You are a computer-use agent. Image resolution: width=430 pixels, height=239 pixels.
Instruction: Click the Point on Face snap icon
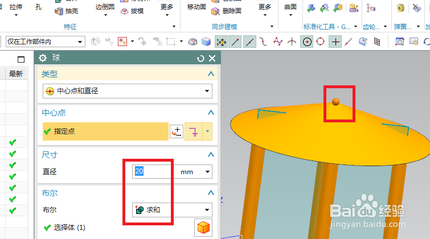pos(363,42)
